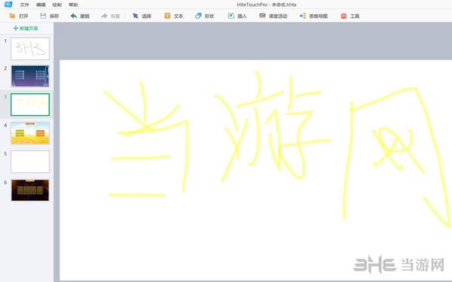Click the HiteTouchPro window title text

267,5
